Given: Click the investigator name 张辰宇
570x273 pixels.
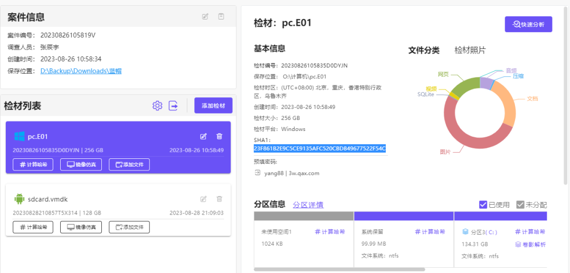Looking at the screenshot, I should tap(50, 47).
